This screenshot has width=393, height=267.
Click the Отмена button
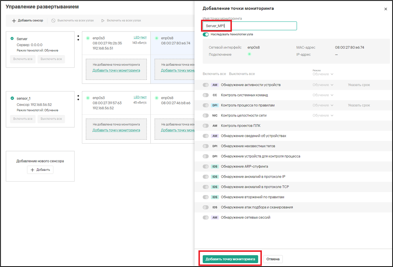click(273, 259)
